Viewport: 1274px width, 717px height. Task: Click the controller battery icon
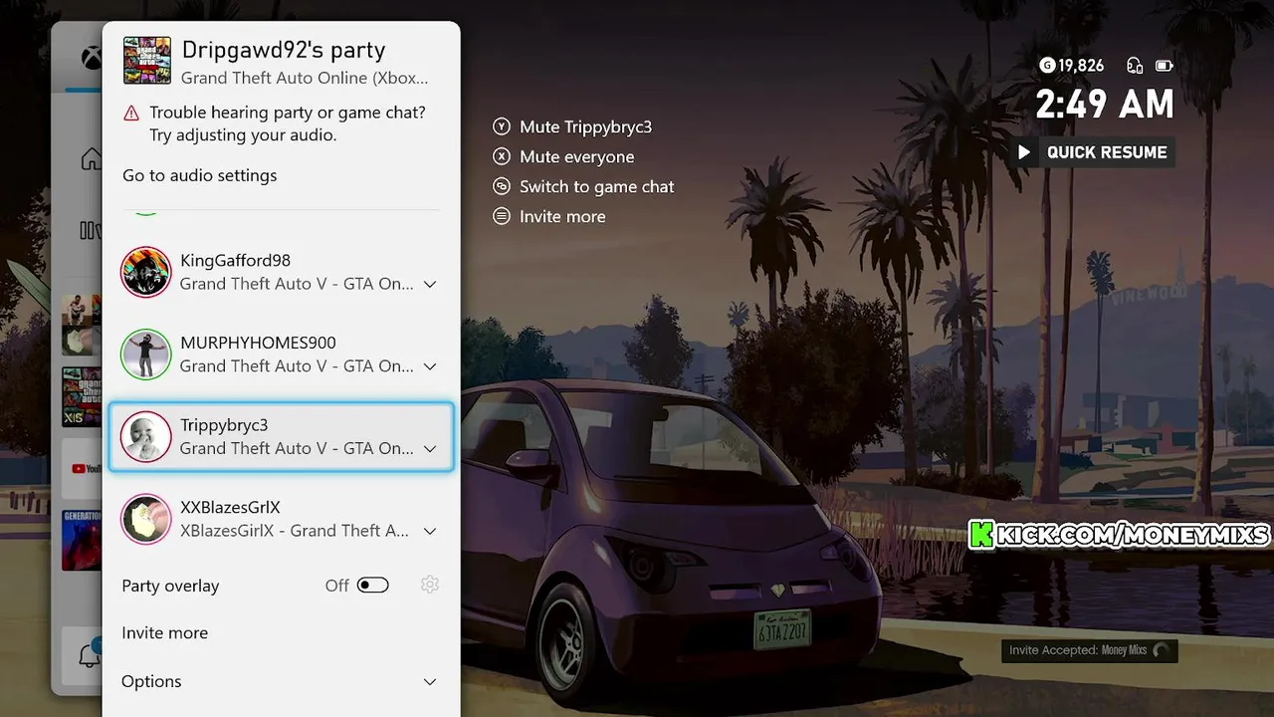[1164, 66]
